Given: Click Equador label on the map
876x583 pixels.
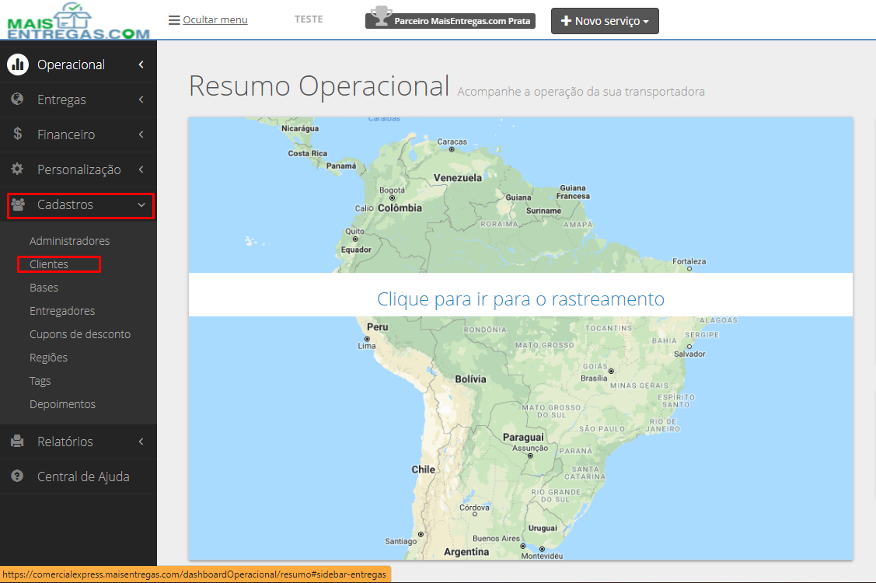Looking at the screenshot, I should [356, 250].
